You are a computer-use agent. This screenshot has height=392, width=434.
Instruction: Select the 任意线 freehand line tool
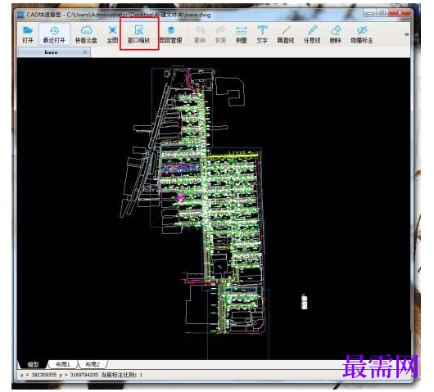pyautogui.click(x=312, y=34)
